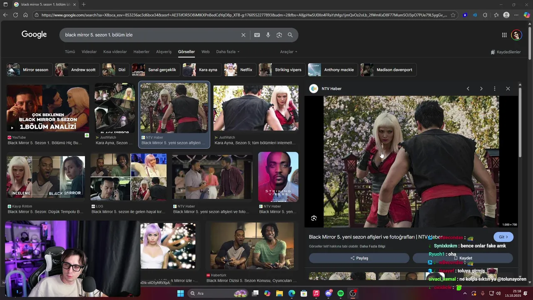This screenshot has width=533, height=300.
Task: Reload the page in the browser
Action: pyautogui.click(x=15, y=15)
